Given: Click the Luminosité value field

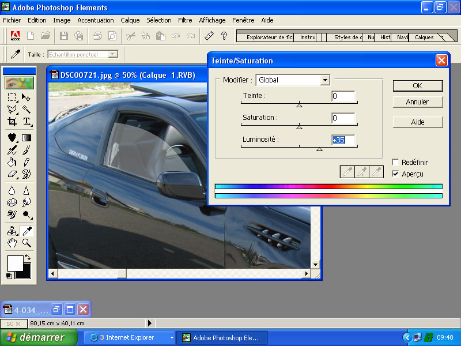Looking at the screenshot, I should click(343, 140).
